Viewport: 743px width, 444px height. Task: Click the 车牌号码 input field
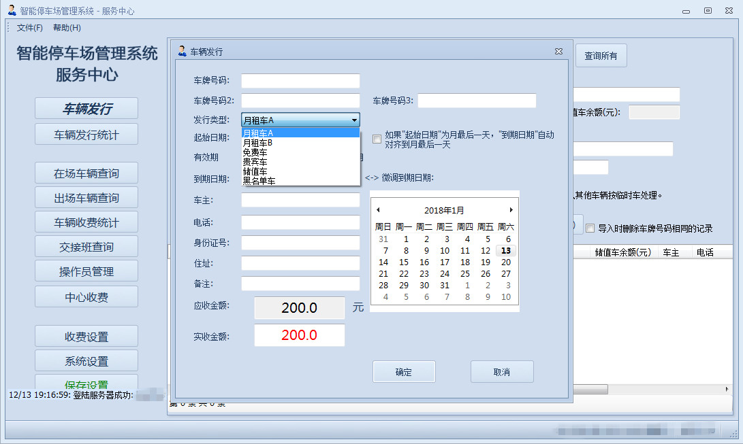click(300, 81)
